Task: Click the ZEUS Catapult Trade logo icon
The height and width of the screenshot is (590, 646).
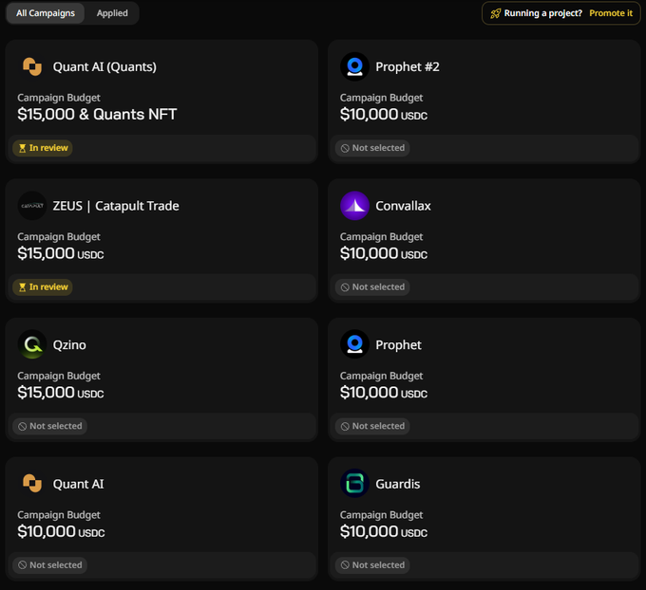Action: coord(32,206)
